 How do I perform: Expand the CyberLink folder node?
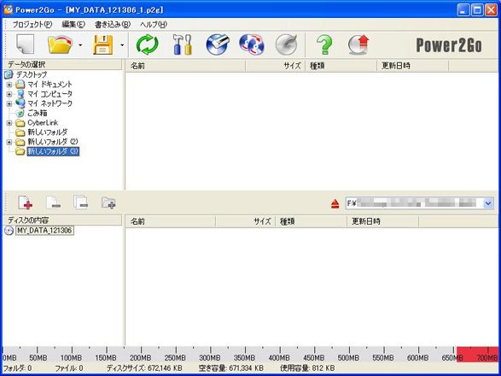click(9, 123)
